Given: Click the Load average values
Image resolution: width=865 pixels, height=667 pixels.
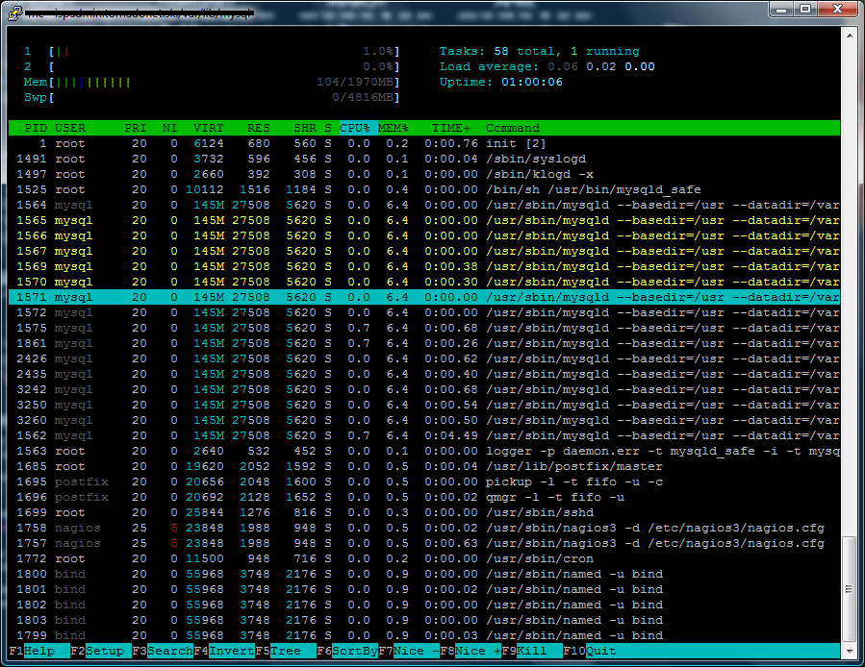Looking at the screenshot, I should coord(601,66).
